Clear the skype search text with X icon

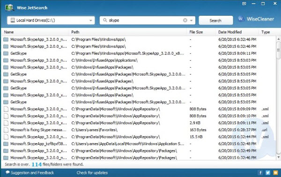click(x=185, y=21)
